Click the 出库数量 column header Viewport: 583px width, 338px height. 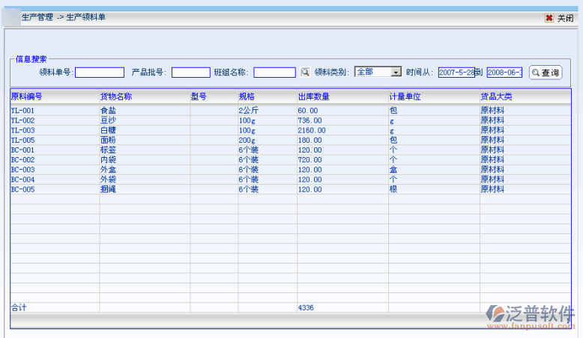(x=313, y=96)
